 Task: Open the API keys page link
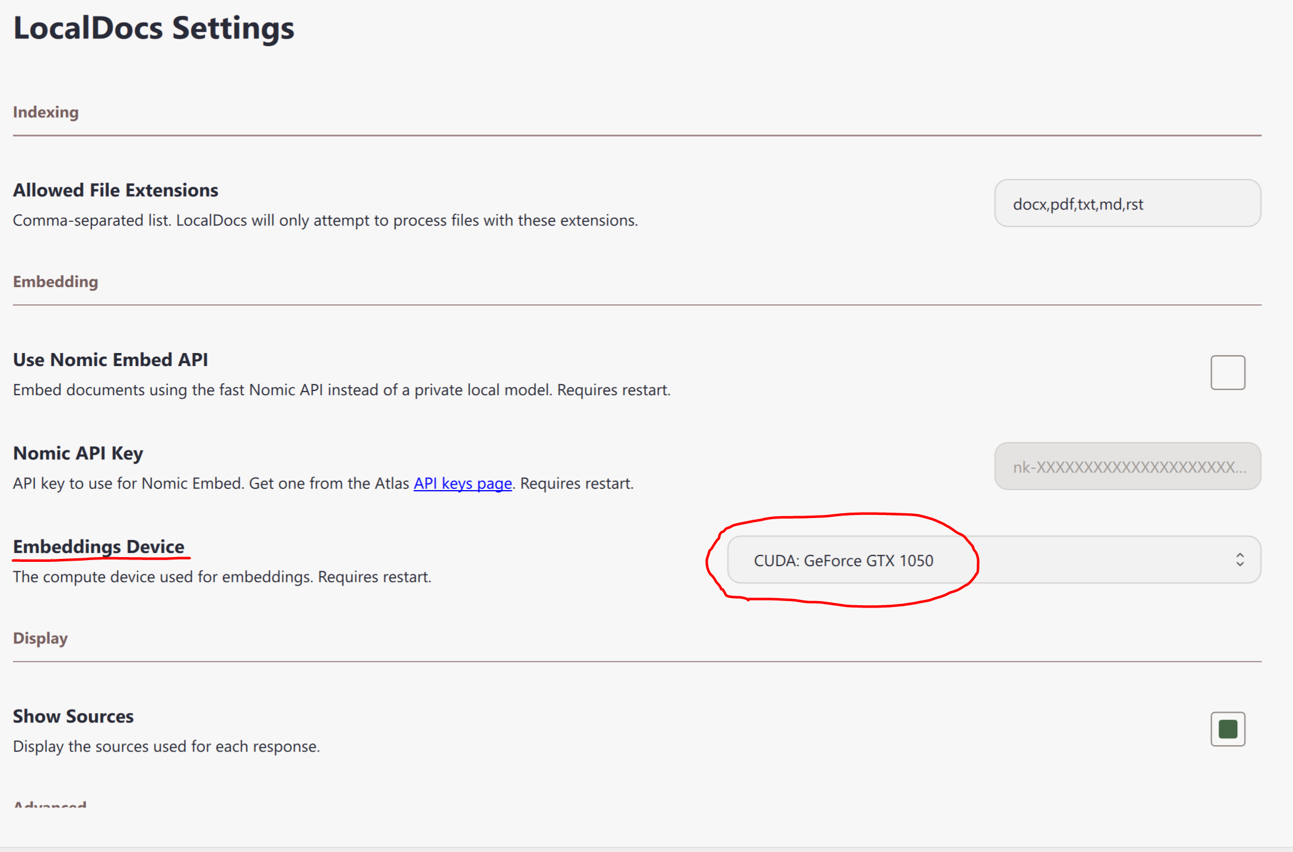pos(462,484)
